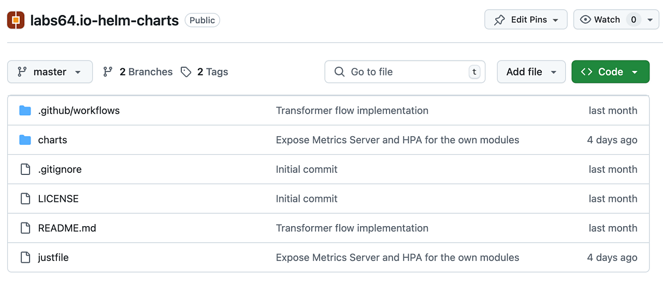Click the LICENSE file icon
The height and width of the screenshot is (281, 663).
click(25, 199)
